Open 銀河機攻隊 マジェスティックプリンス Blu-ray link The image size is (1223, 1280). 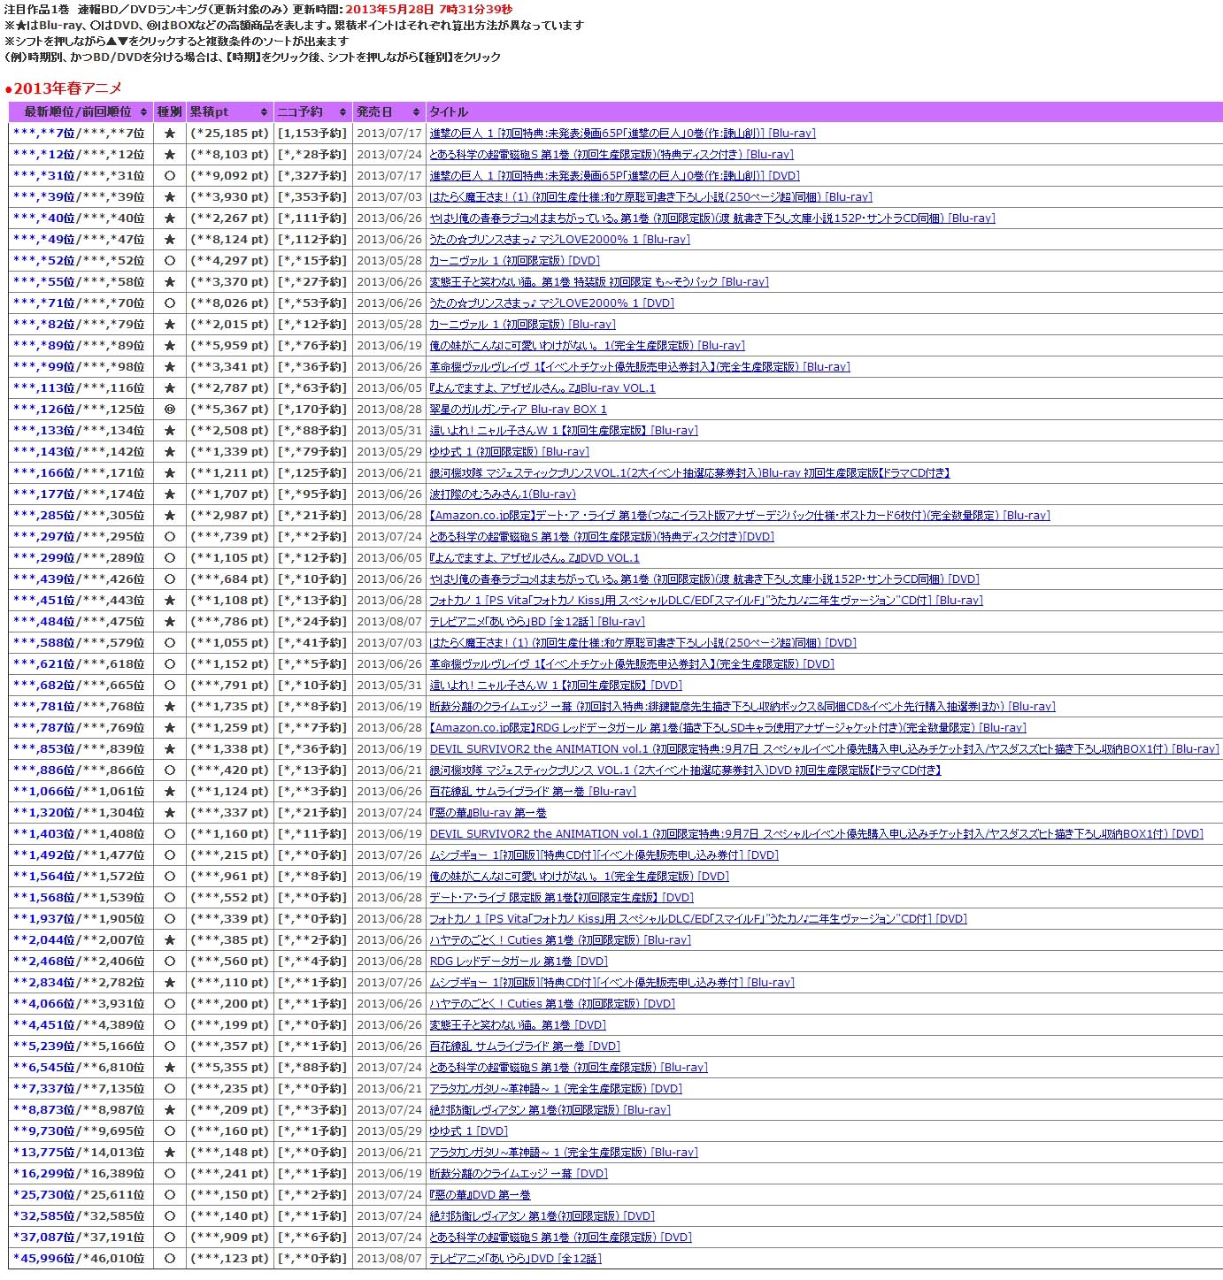(689, 473)
